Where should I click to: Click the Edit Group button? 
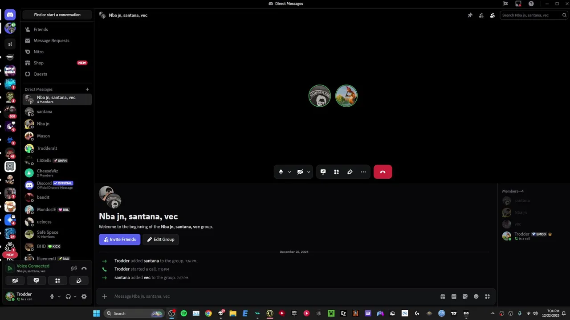pyautogui.click(x=161, y=240)
